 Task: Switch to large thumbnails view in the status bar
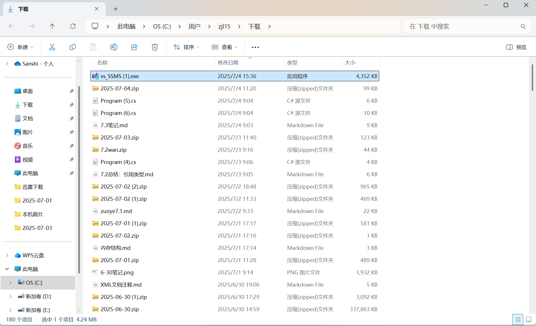point(528,319)
